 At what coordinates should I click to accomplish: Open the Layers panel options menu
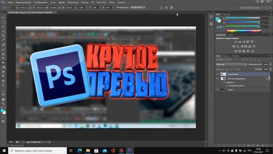(271, 56)
